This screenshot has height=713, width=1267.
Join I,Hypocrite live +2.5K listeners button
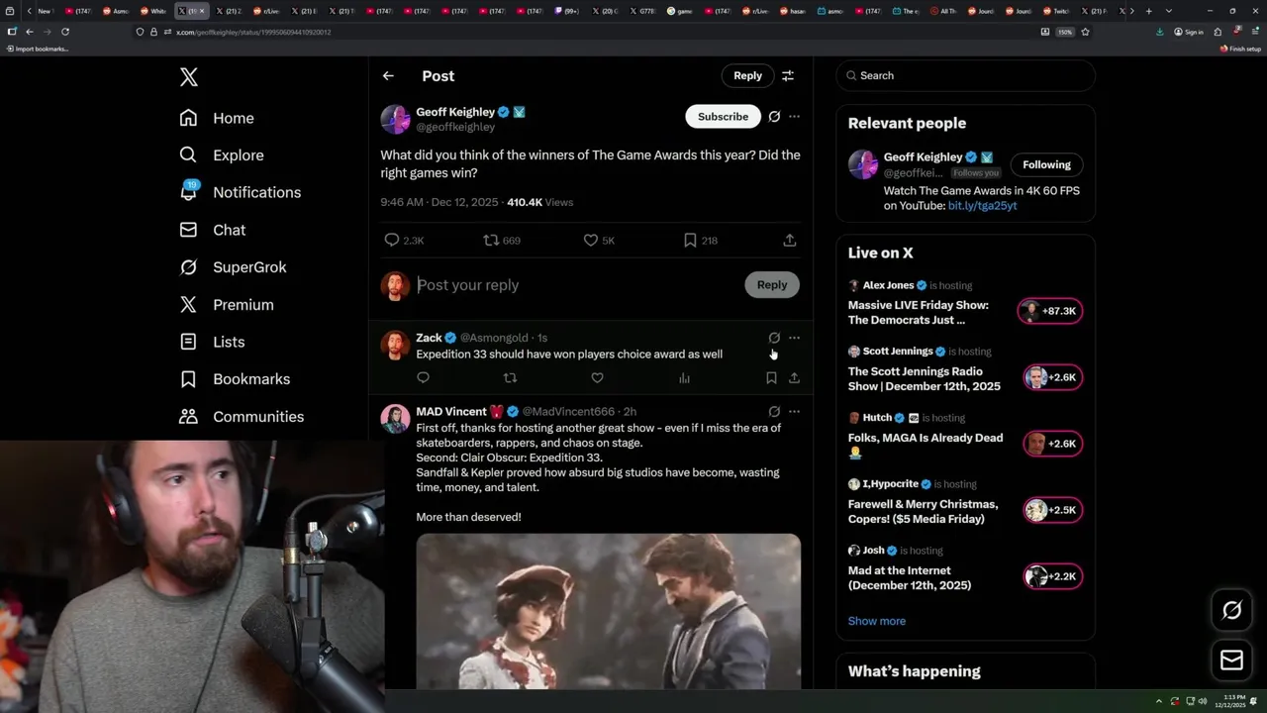click(x=1052, y=510)
